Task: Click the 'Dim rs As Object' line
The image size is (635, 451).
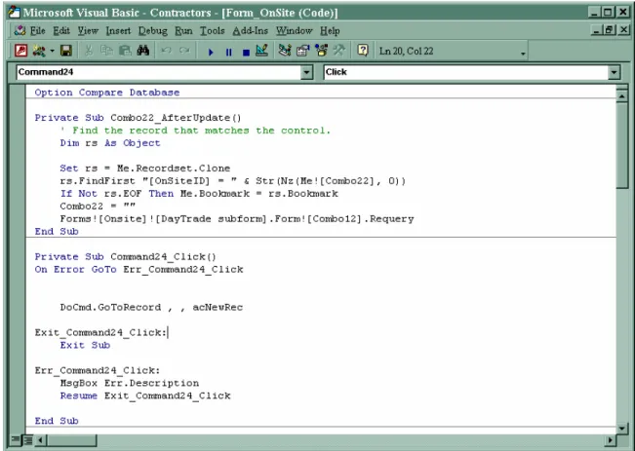Action: 110,143
